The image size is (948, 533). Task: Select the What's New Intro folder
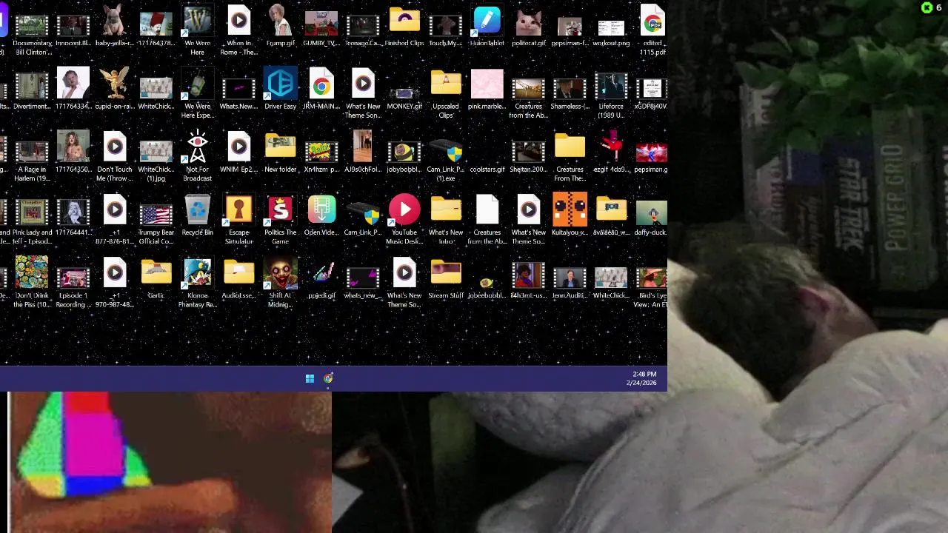tap(446, 221)
